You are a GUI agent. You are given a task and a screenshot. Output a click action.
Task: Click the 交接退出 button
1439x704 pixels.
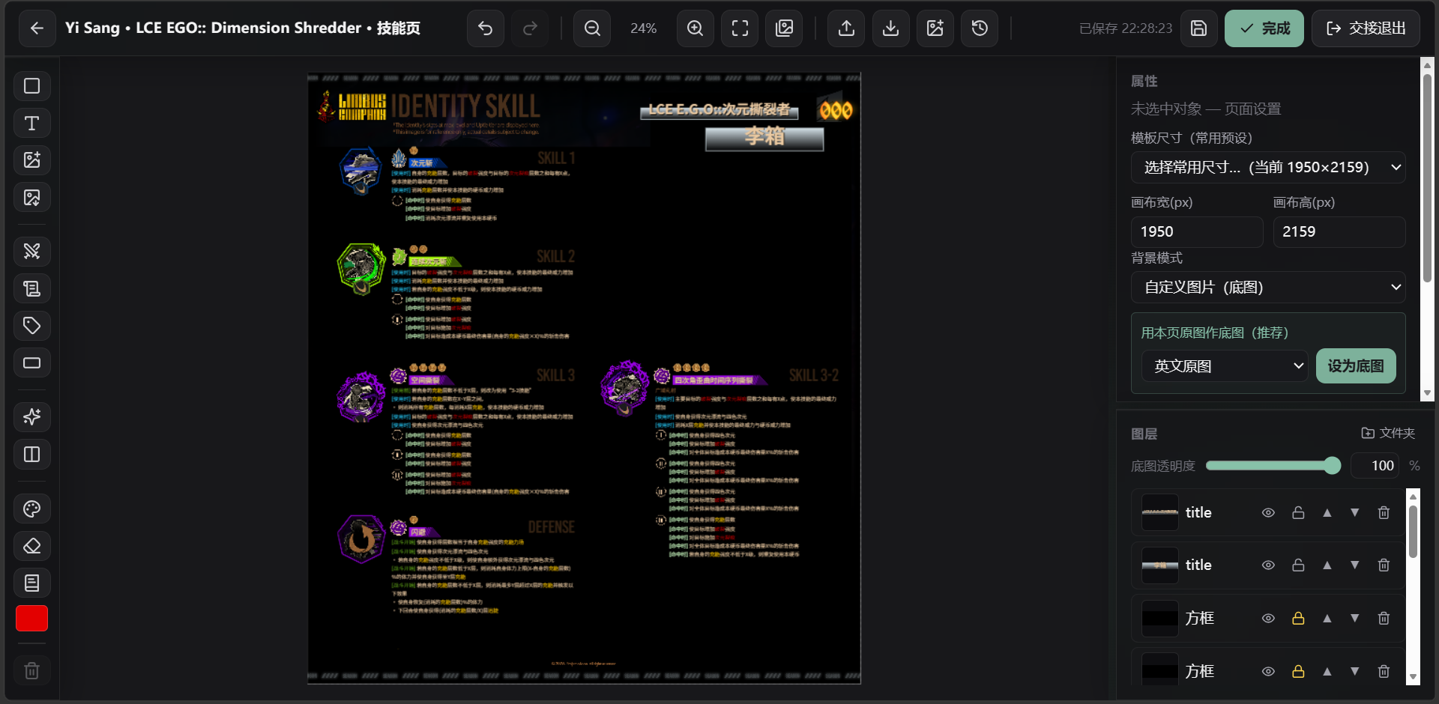pos(1366,28)
